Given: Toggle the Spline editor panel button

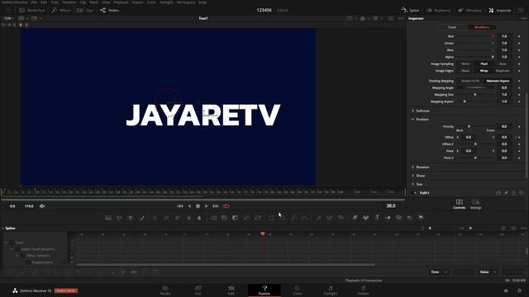Looking at the screenshot, I should 410,11.
